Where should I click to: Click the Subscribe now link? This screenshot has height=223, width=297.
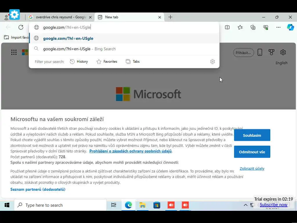tap(273, 205)
